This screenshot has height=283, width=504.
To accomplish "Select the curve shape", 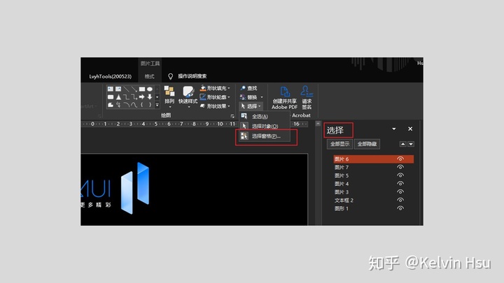I will (134, 105).
